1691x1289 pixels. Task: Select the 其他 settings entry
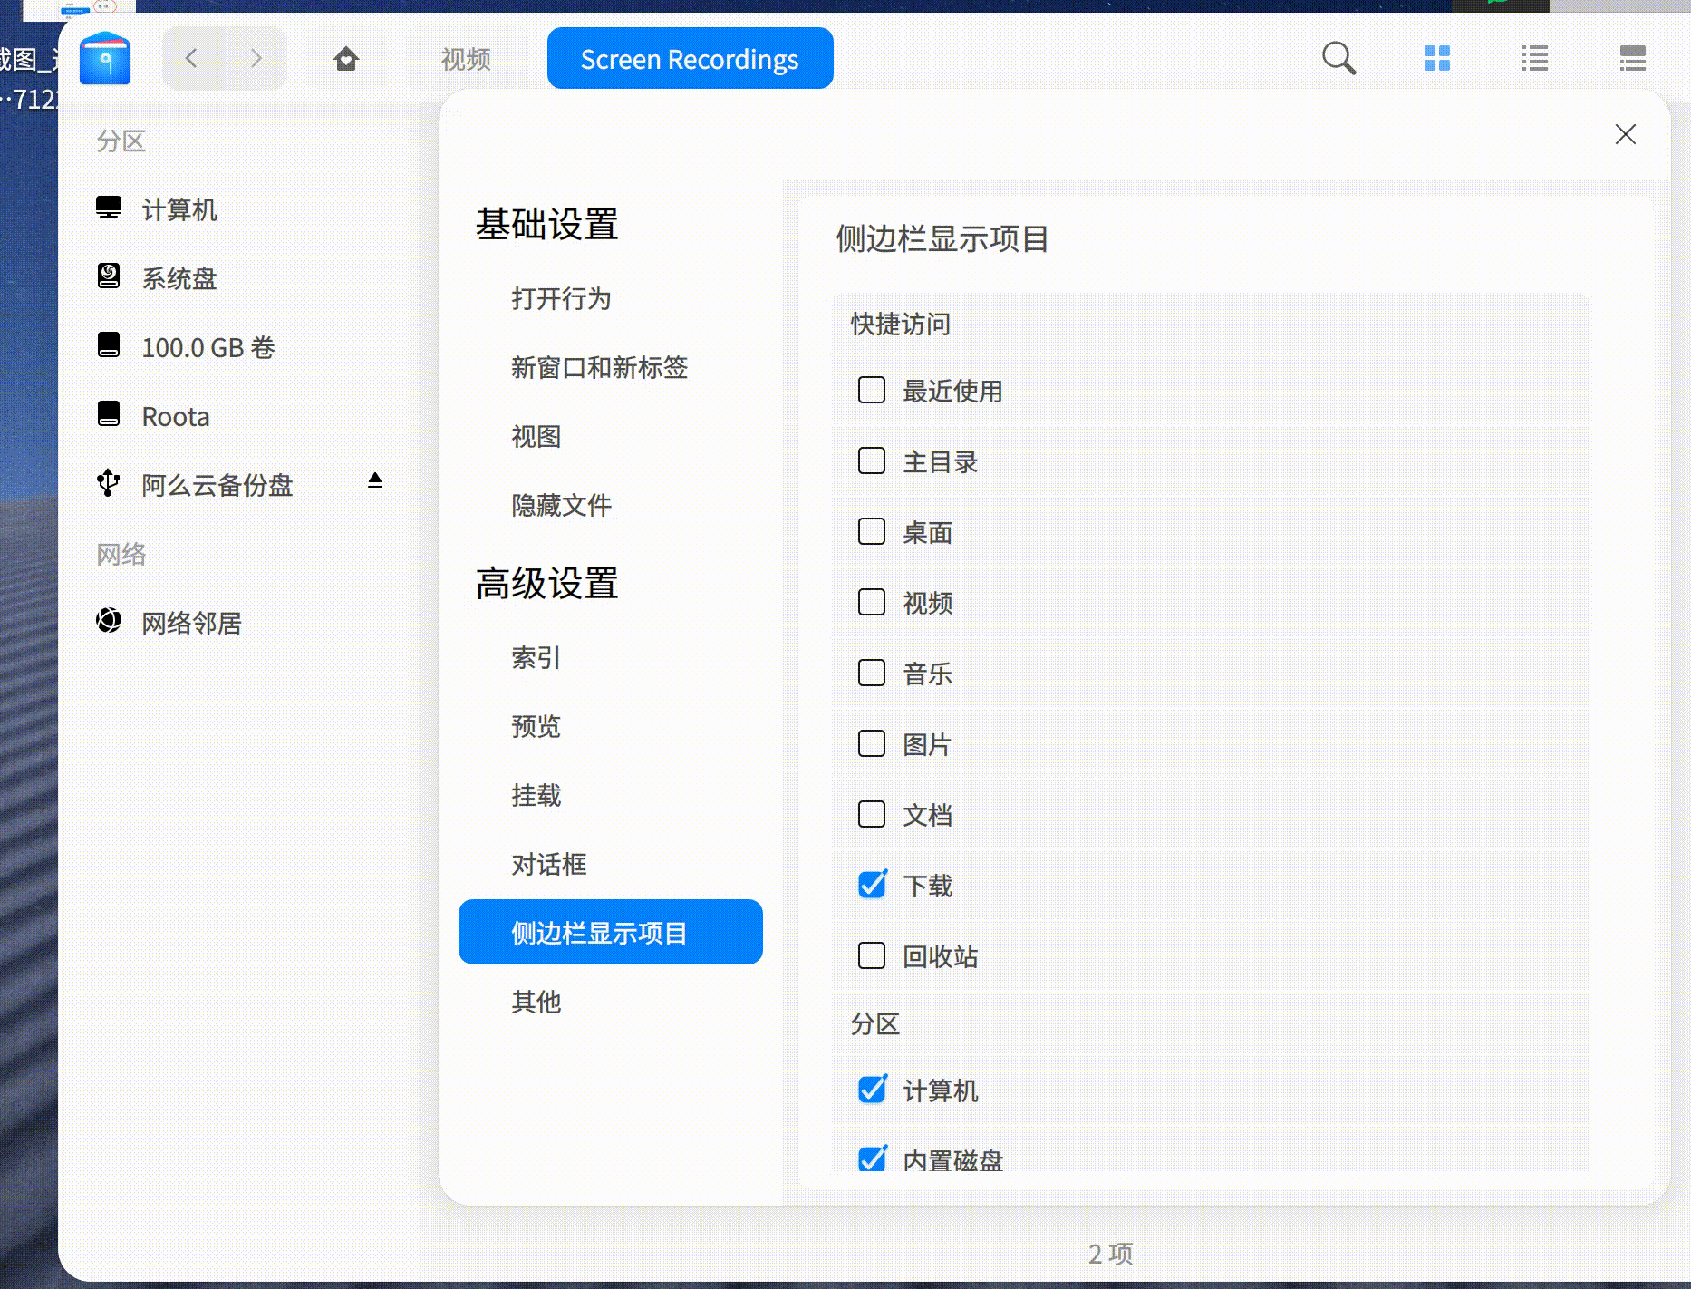(536, 1003)
